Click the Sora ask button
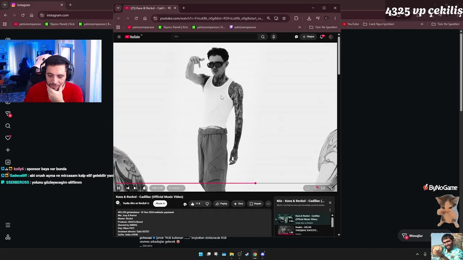The image size is (463, 260). coord(238,204)
